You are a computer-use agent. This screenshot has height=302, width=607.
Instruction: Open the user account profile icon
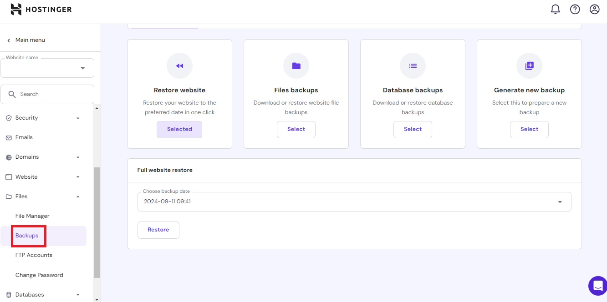pyautogui.click(x=594, y=10)
